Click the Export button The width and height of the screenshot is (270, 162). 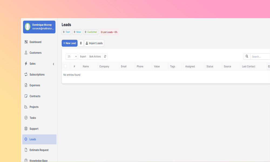tap(83, 56)
